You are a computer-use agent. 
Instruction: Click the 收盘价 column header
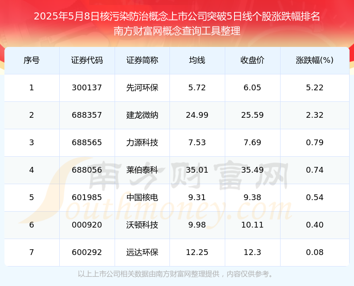252,60
